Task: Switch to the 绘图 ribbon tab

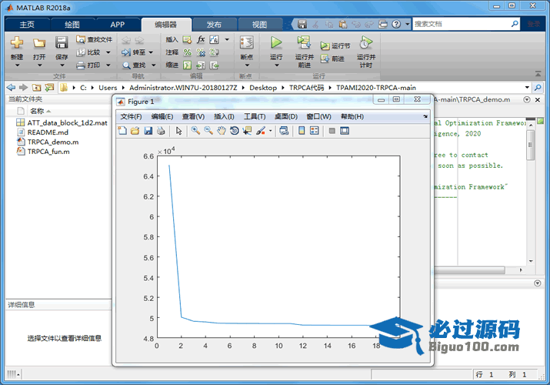Action: coord(72,24)
